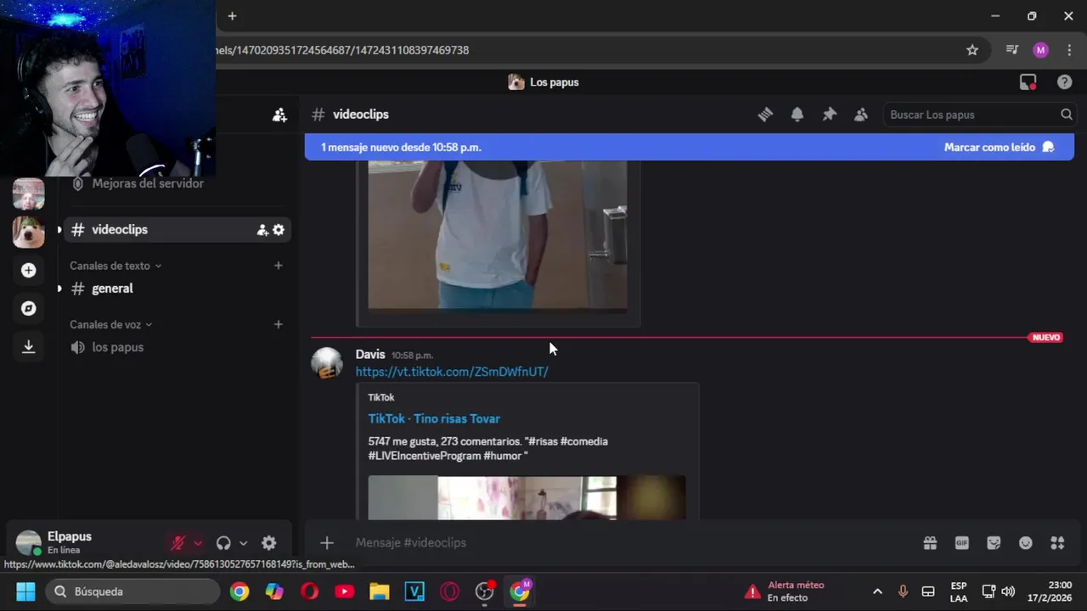Click Davis's avatar
Screen dimensions: 1087x611
click(327, 363)
